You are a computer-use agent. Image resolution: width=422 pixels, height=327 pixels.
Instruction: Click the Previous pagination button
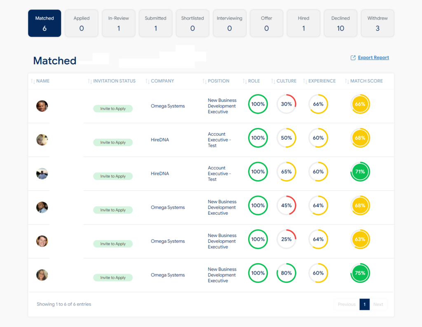pyautogui.click(x=347, y=304)
